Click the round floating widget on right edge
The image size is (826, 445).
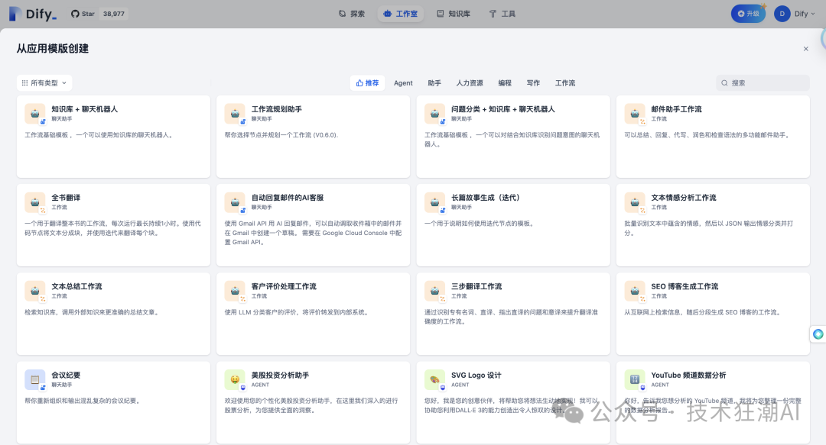tap(818, 334)
